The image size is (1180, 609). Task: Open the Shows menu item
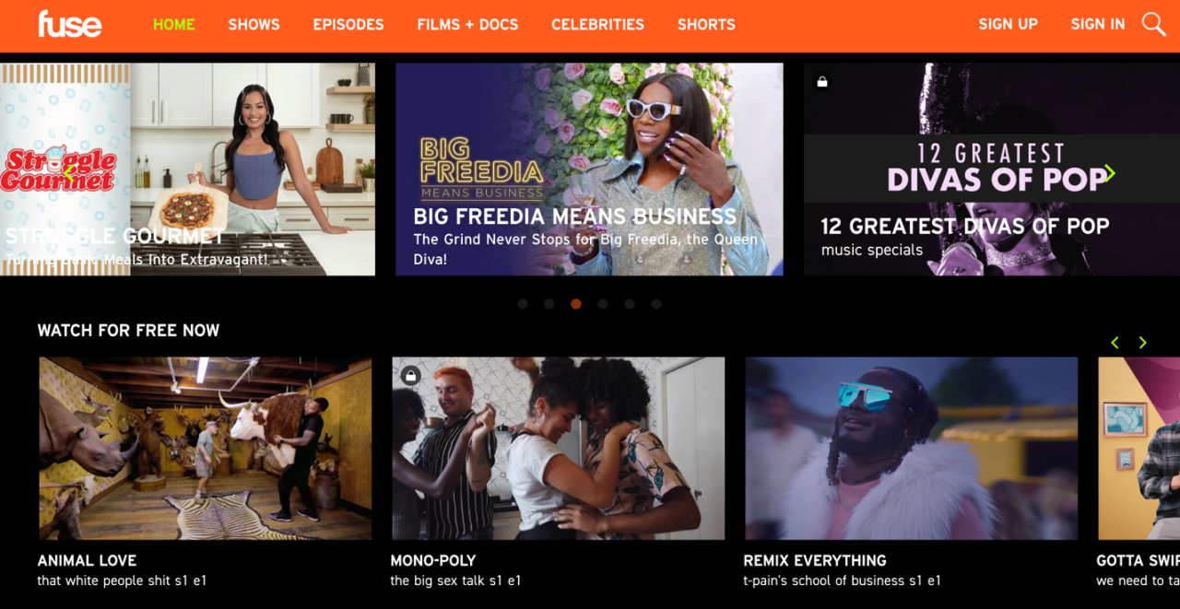[254, 25]
